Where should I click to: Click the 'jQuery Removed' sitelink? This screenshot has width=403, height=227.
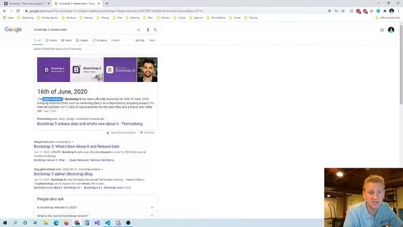pyautogui.click(x=79, y=160)
